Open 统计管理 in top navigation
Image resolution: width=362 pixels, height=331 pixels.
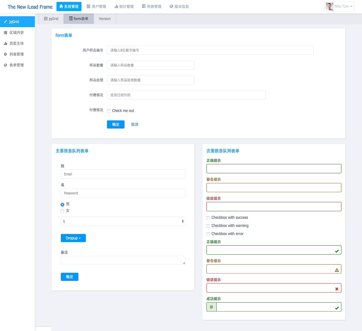124,7
